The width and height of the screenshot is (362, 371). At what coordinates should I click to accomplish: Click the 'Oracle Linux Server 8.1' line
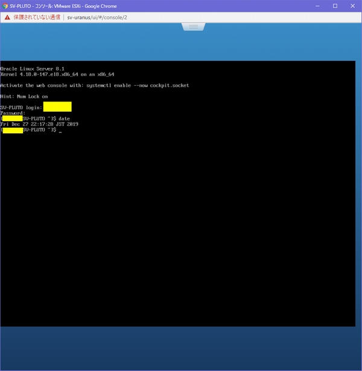[x=33, y=69]
